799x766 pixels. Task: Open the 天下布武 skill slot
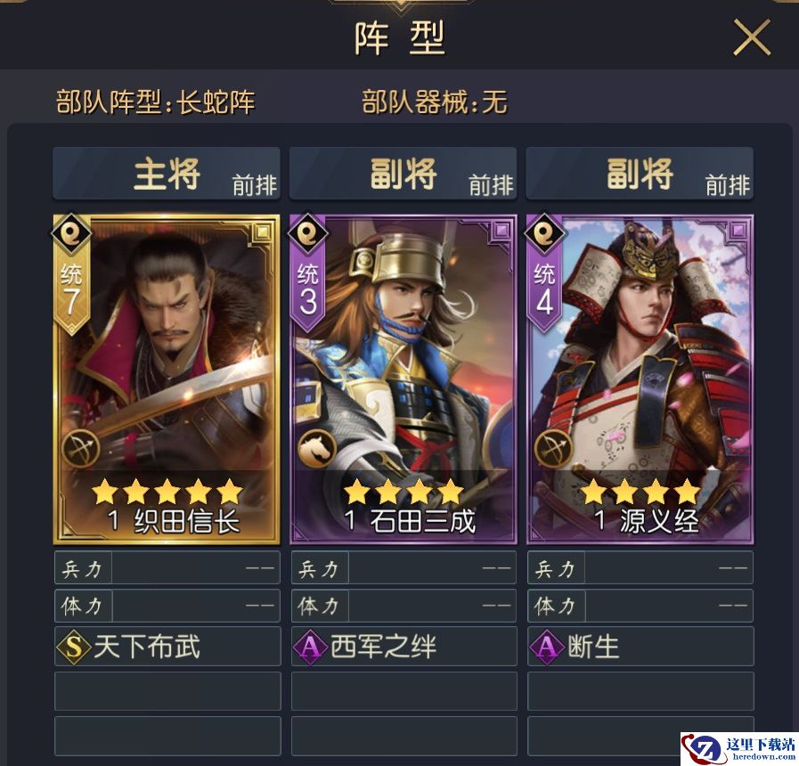point(167,647)
